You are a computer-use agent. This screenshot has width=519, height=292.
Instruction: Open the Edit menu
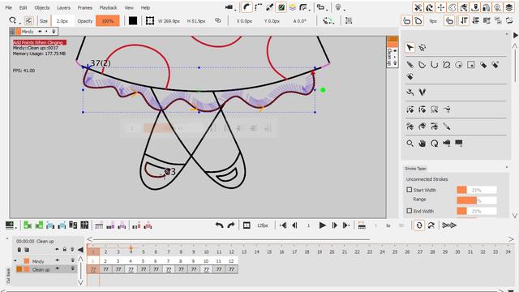click(24, 7)
